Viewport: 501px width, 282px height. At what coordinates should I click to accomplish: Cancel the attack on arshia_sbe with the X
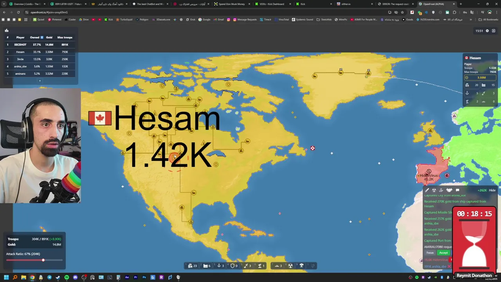pyautogui.click(x=449, y=266)
